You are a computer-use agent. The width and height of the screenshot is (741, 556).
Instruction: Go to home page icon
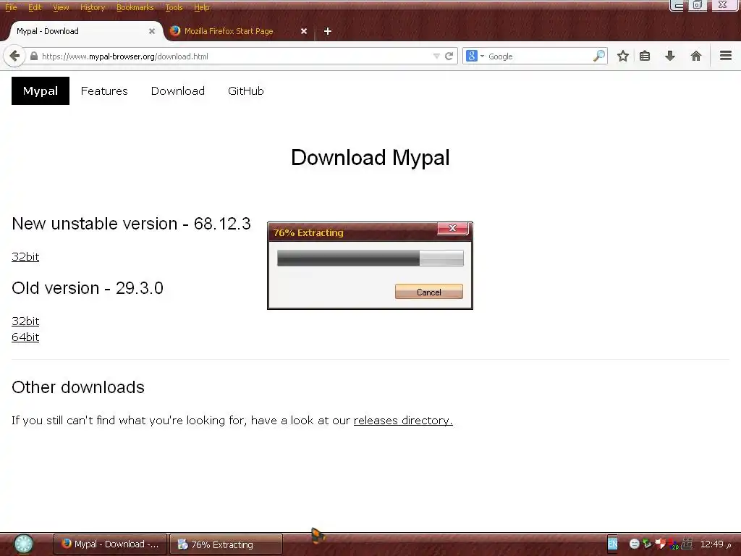[x=695, y=56]
